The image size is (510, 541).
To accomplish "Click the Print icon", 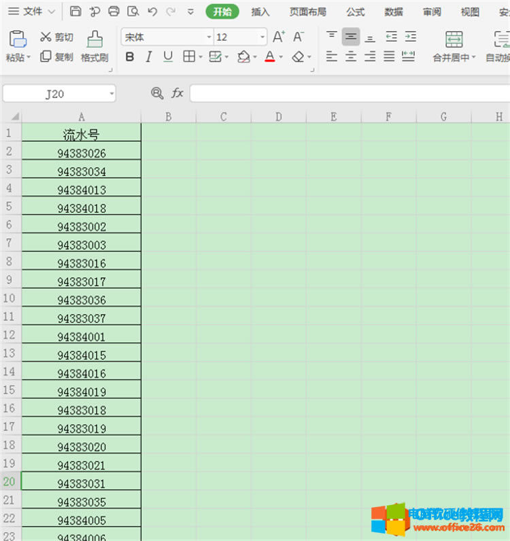I will click(x=114, y=12).
